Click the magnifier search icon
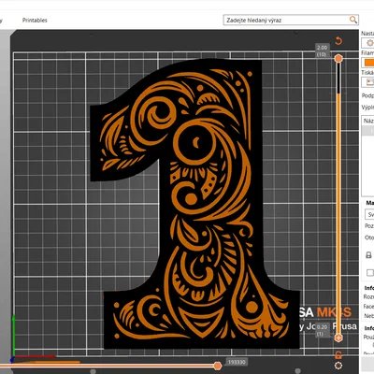Screen dimensions: 374x374 coord(353,20)
